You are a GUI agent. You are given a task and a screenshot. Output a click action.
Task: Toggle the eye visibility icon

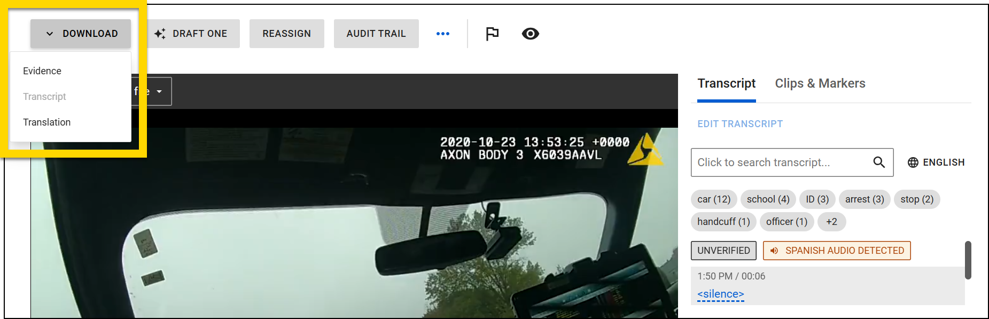coord(530,34)
